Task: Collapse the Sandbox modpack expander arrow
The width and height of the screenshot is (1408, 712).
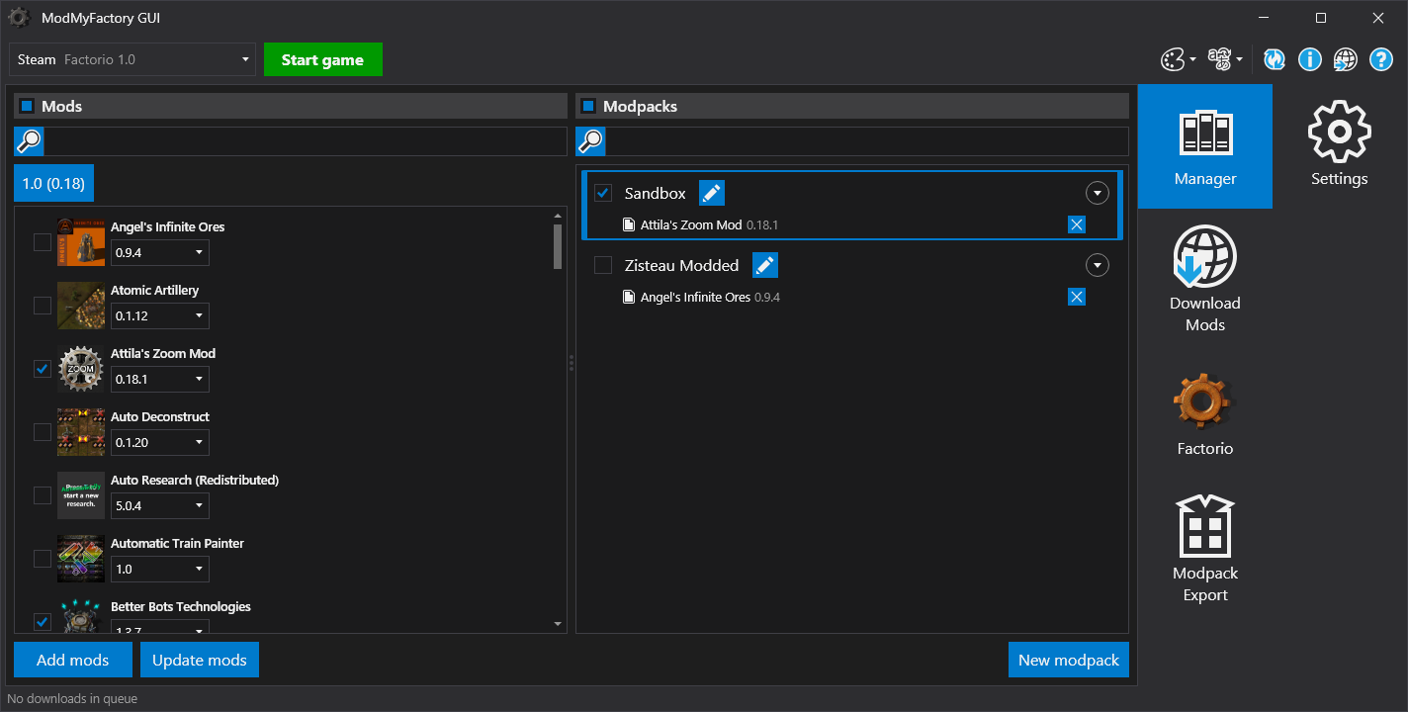Action: click(1097, 193)
